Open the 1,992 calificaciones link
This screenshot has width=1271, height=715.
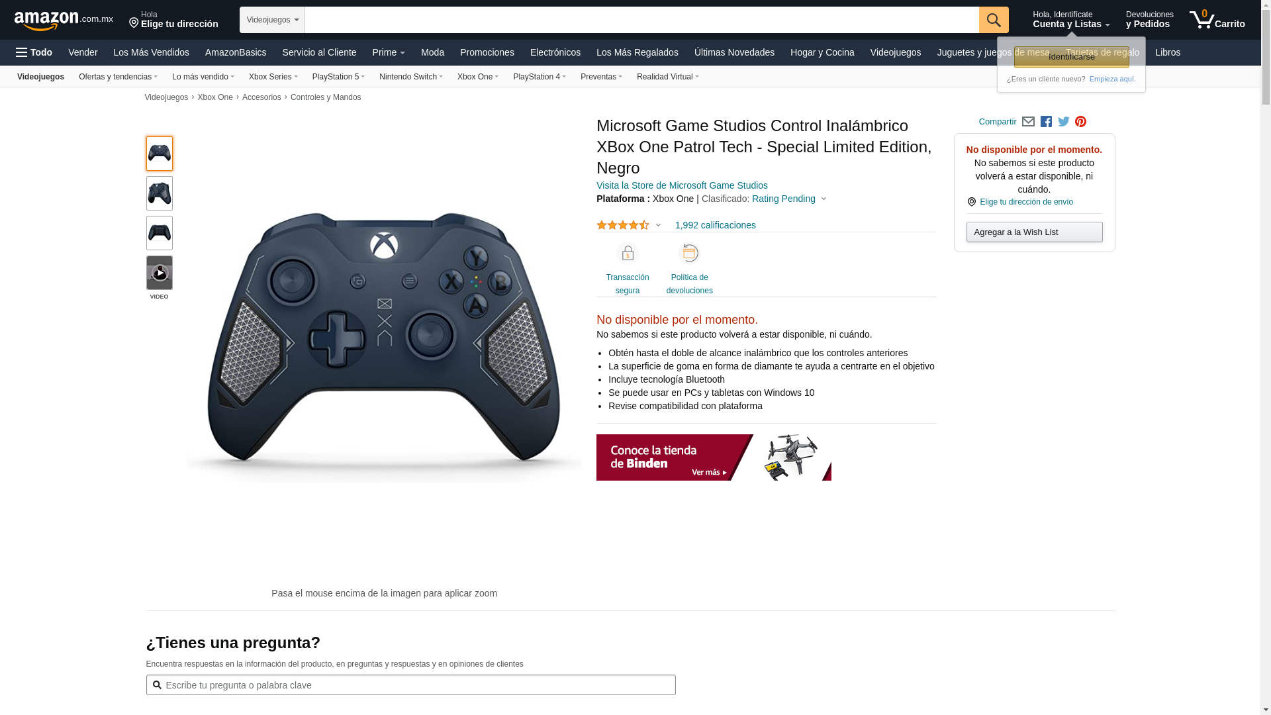click(715, 225)
